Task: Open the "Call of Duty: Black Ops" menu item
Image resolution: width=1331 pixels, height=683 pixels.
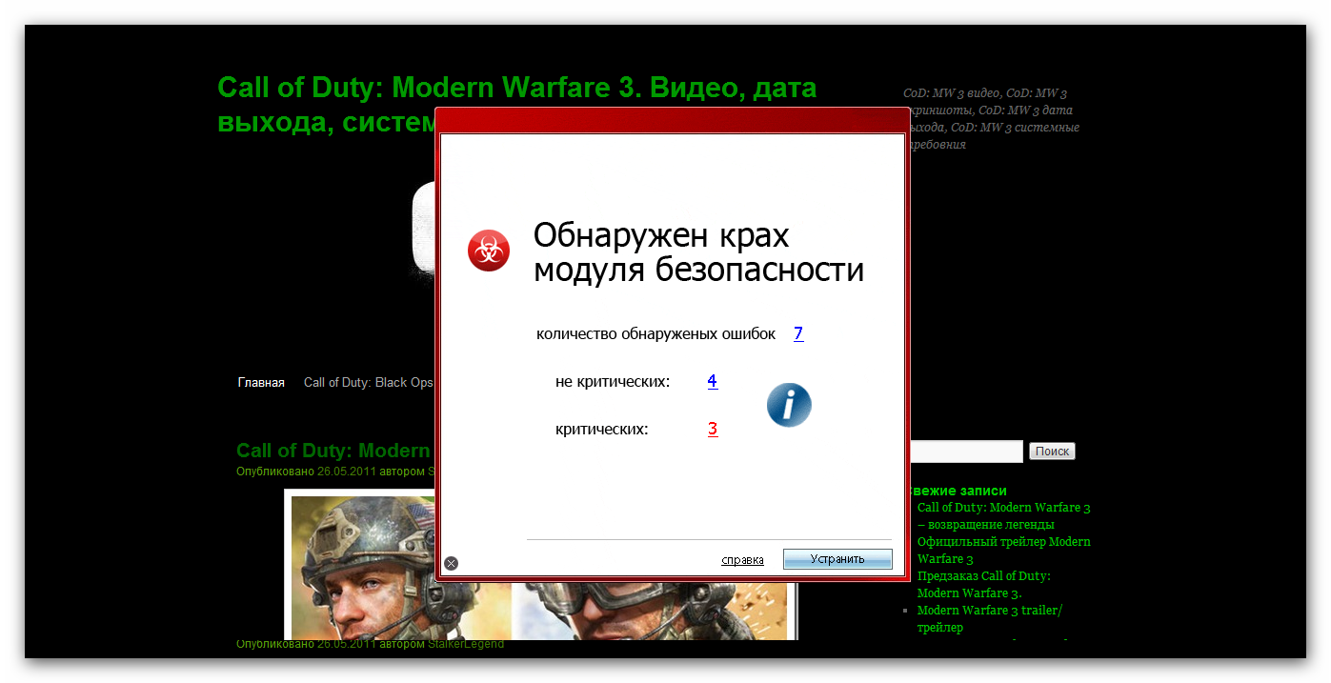Action: click(369, 383)
